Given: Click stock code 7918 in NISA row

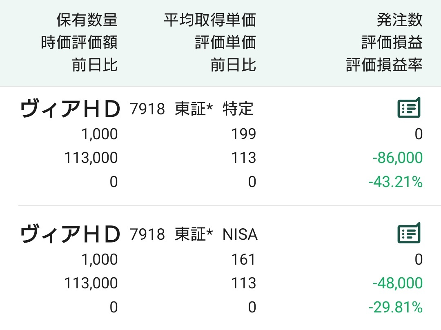Looking at the screenshot, I should tap(147, 234).
